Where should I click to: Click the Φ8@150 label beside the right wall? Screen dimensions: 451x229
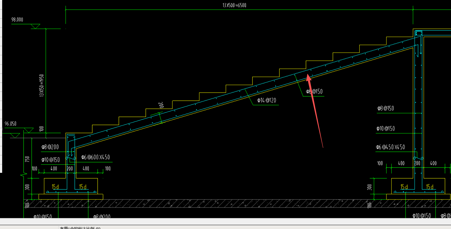386,108
